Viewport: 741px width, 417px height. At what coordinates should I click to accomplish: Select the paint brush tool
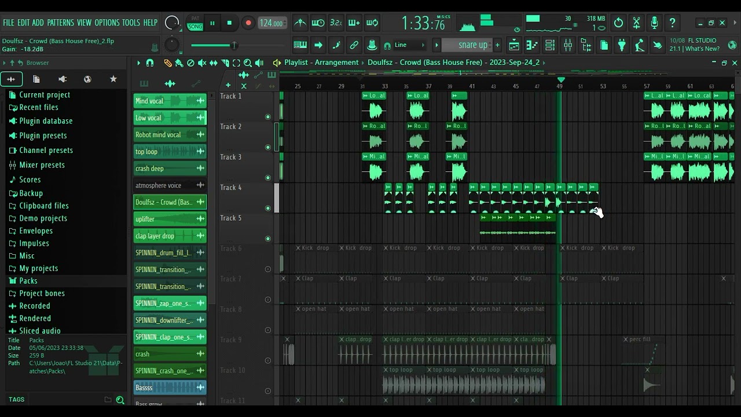tap(179, 63)
